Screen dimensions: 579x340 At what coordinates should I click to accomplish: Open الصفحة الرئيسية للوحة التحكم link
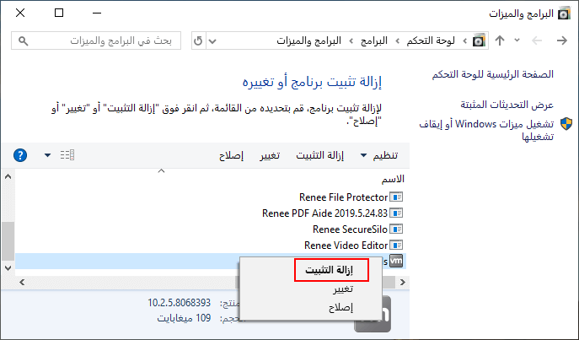pyautogui.click(x=492, y=74)
